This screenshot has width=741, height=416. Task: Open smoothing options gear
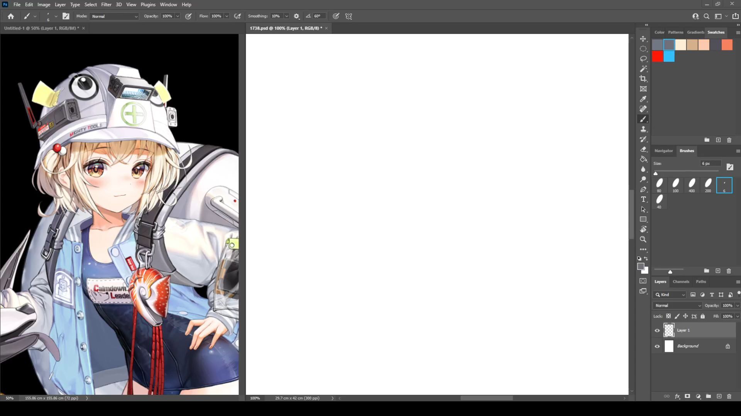296,16
